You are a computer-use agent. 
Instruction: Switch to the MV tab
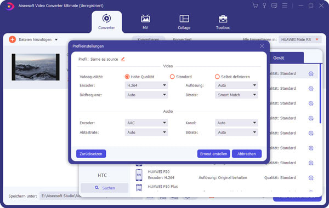pyautogui.click(x=145, y=22)
